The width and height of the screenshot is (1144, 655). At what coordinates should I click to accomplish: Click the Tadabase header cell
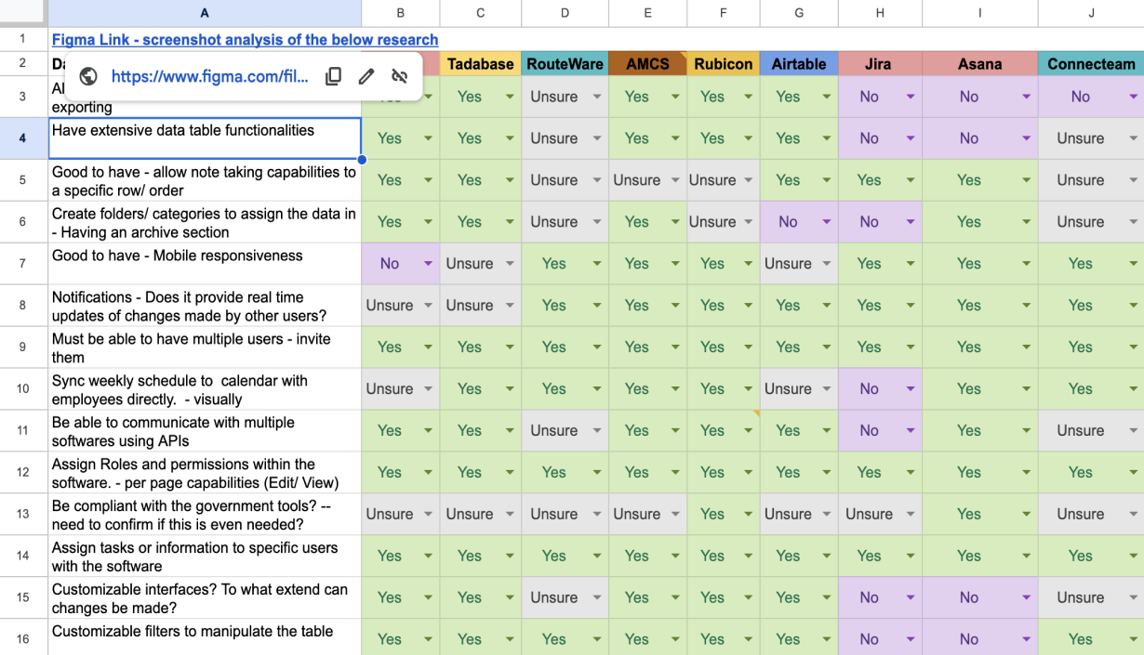(x=480, y=64)
